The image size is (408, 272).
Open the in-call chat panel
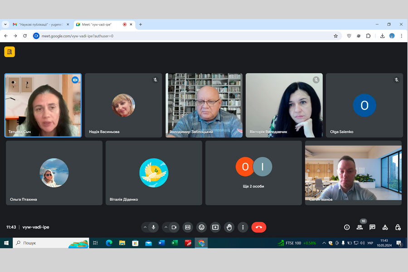pos(372,227)
